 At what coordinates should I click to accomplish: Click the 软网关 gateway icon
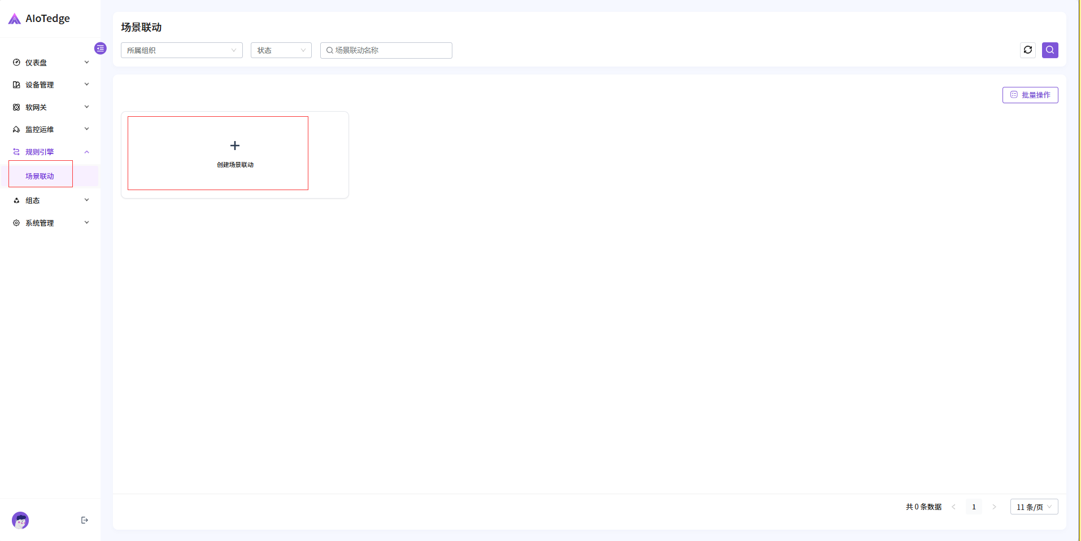(16, 107)
